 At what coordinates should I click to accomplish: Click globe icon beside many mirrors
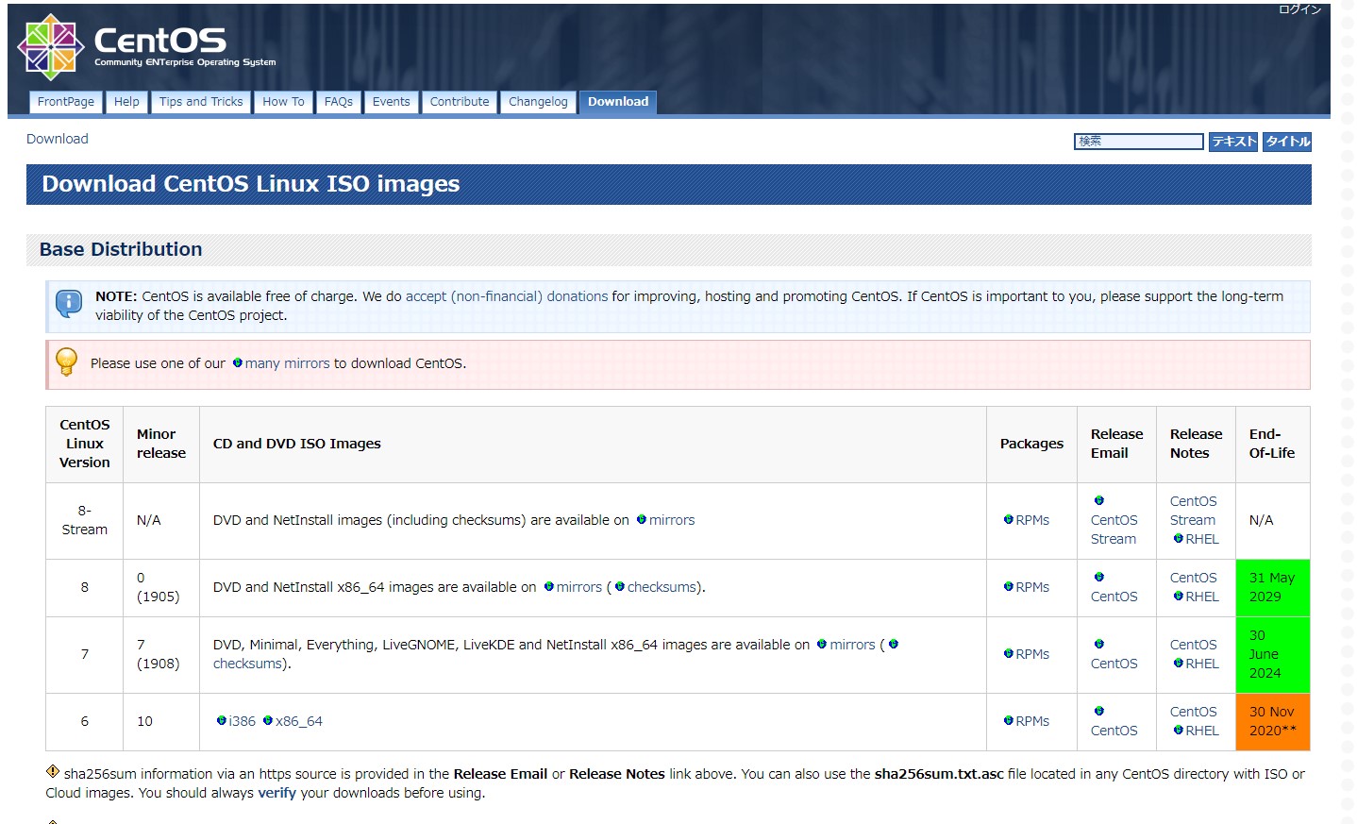[238, 362]
